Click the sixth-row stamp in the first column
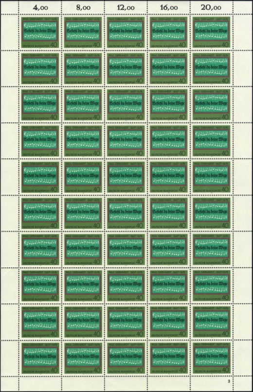The width and height of the screenshot is (253, 392). pyautogui.click(x=40, y=213)
